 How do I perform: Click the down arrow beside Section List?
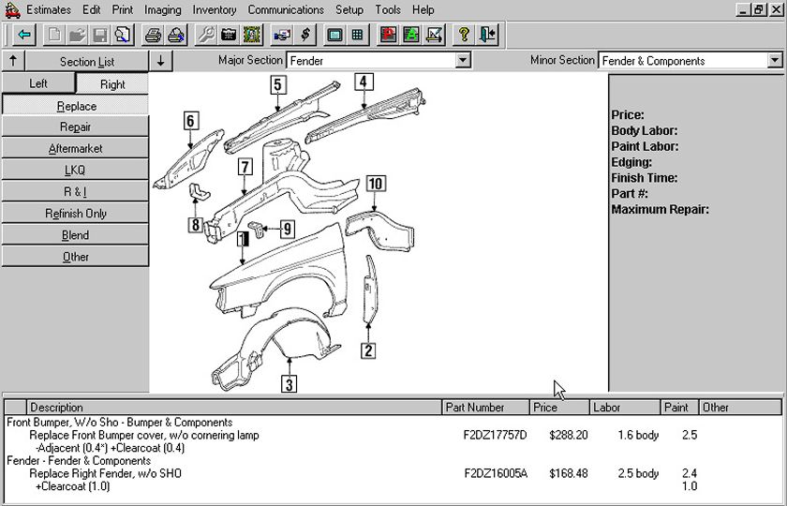[x=160, y=61]
